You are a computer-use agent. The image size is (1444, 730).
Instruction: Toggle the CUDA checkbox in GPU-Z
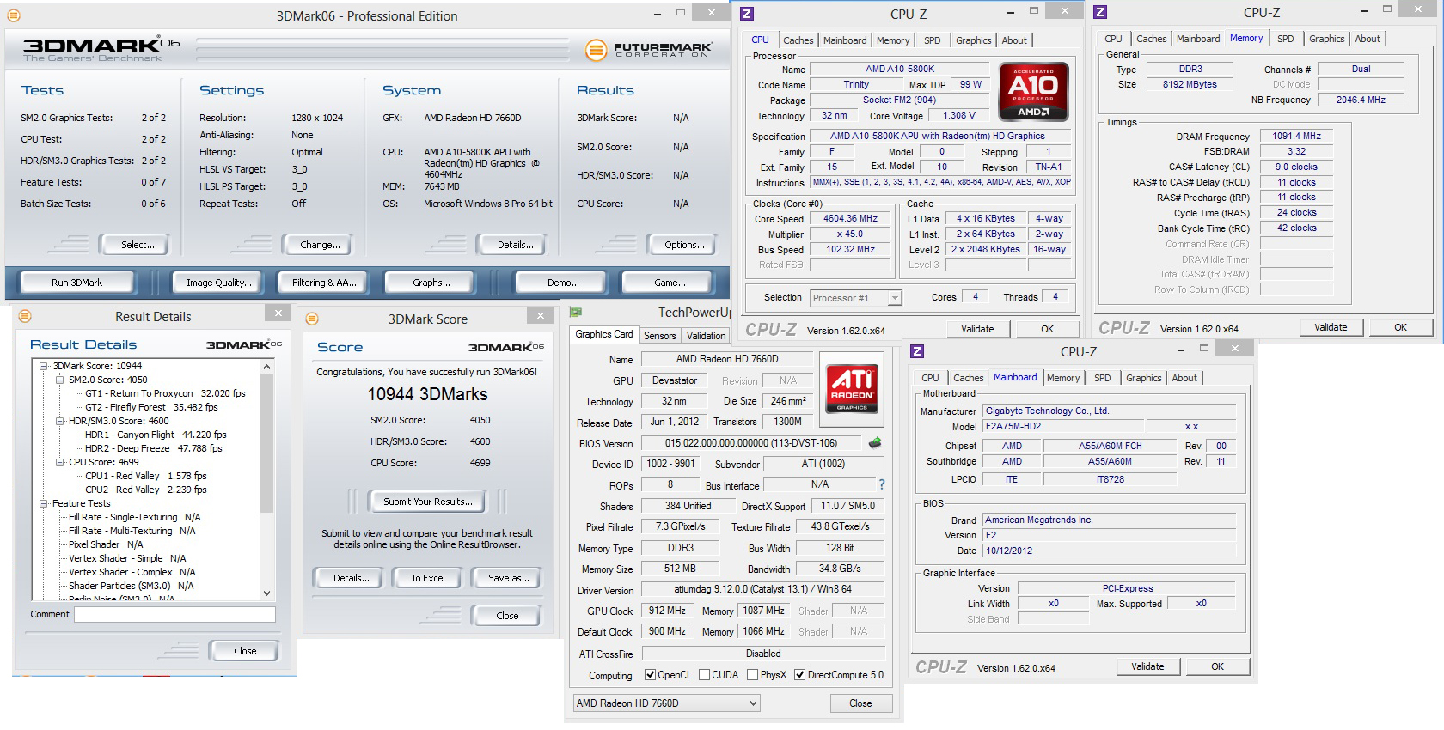tap(705, 675)
